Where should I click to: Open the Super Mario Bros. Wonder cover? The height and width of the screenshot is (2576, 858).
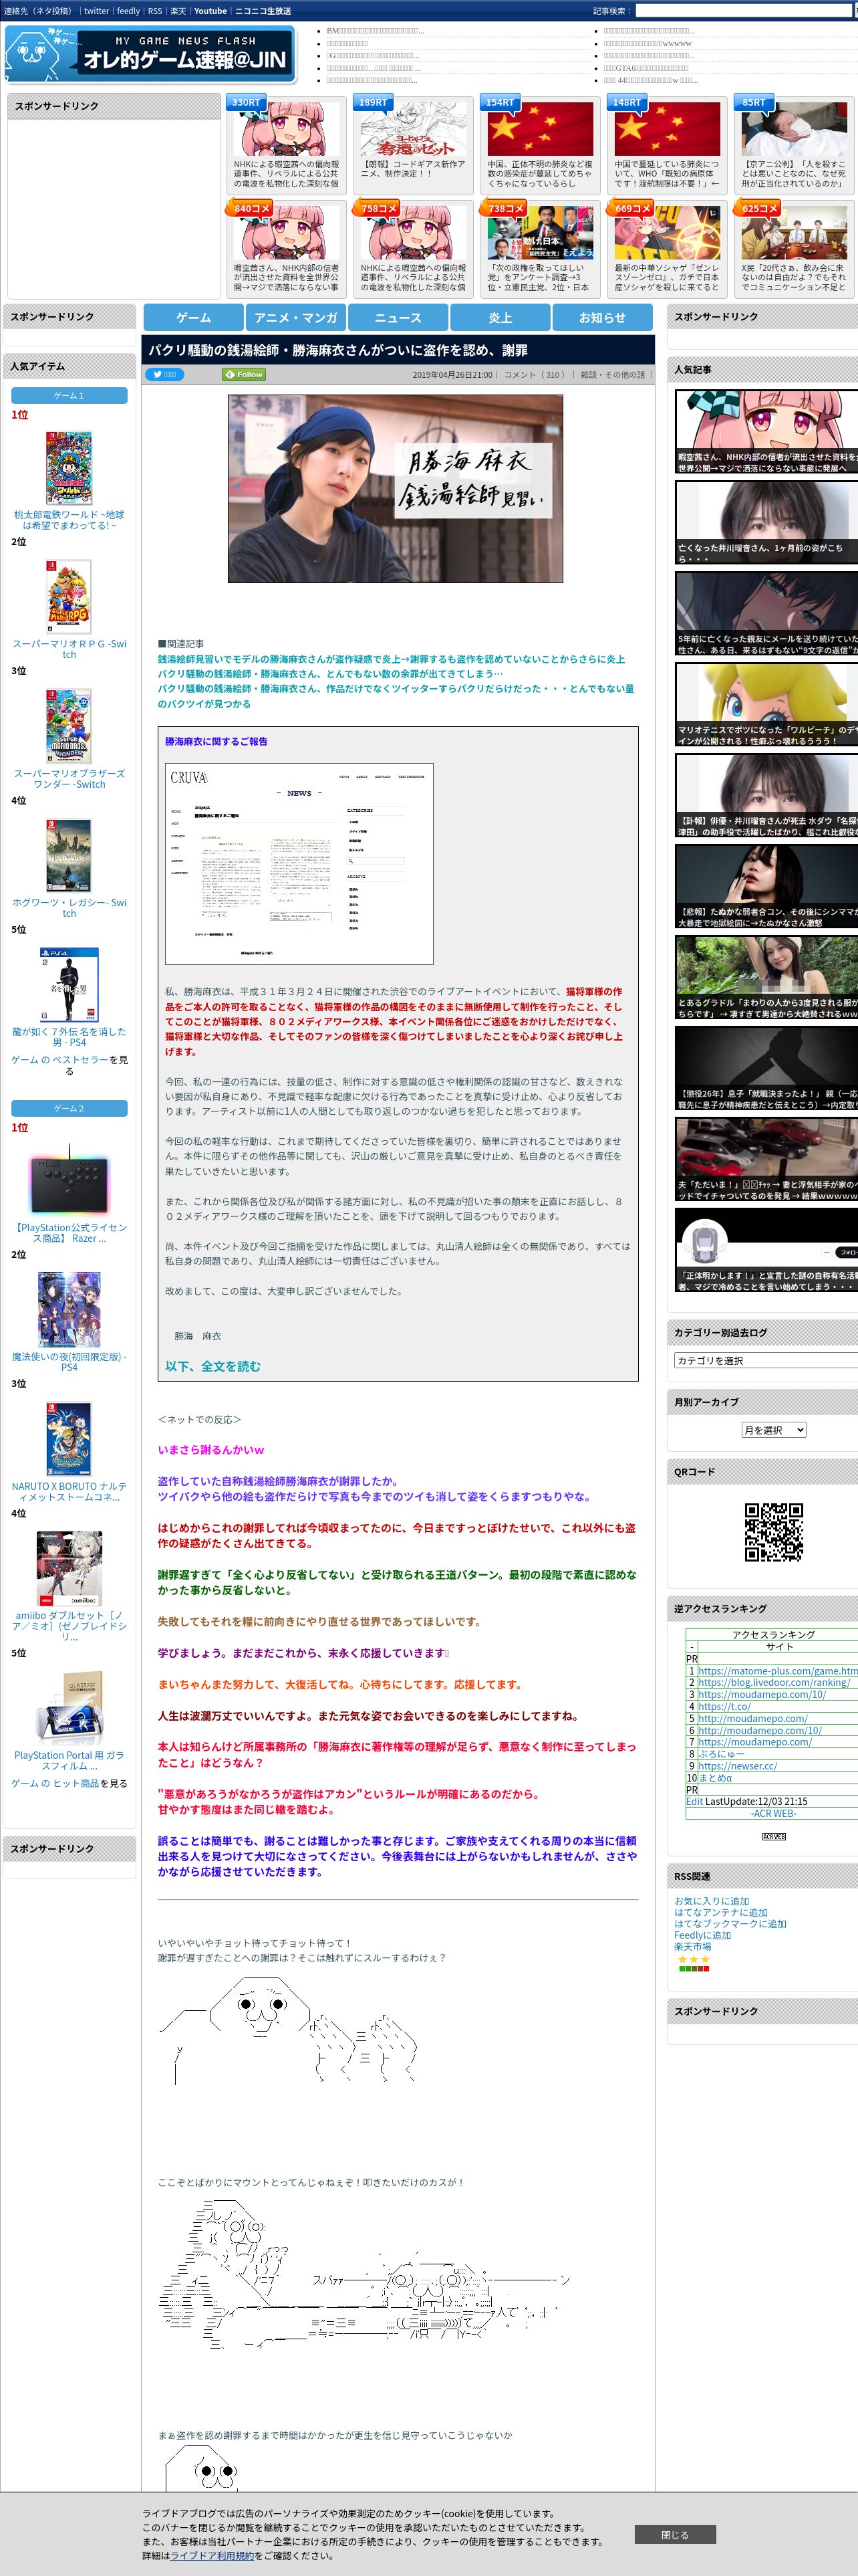coord(69,726)
